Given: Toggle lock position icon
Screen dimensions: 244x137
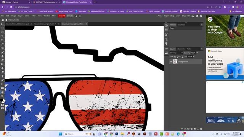Looking at the screenshot, I should (x=180, y=57).
